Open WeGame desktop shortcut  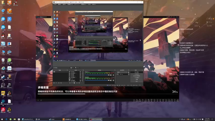(x=9, y=94)
